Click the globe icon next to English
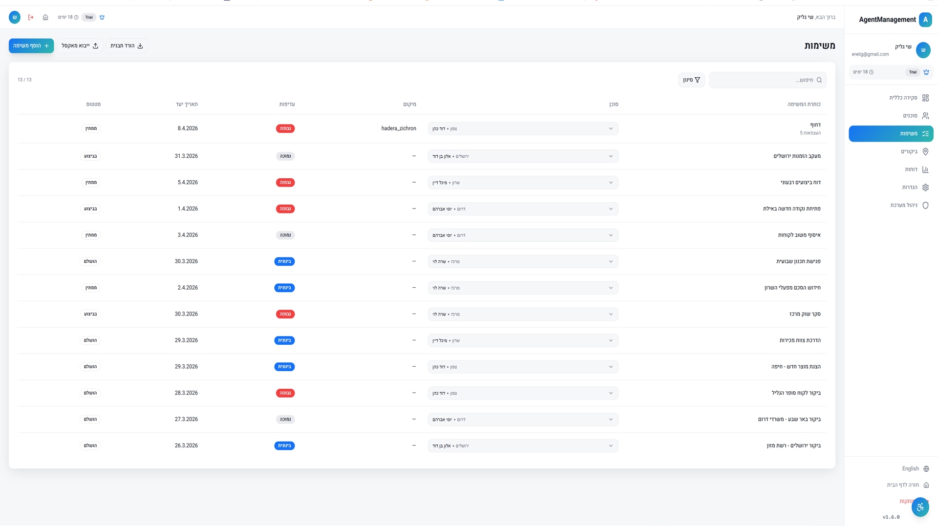Viewport: 938px width, 526px height. [x=926, y=469]
